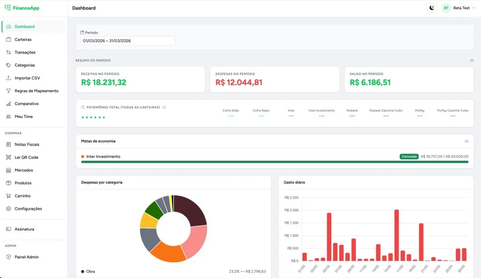The image size is (481, 278).
Task: Click the Despesas no Período card
Action: click(275, 80)
